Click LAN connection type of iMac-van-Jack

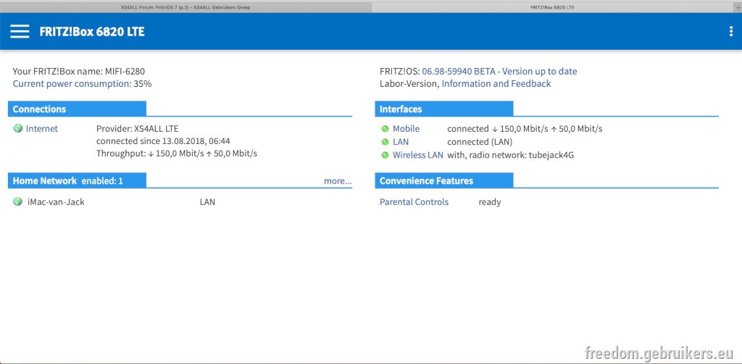(x=207, y=202)
